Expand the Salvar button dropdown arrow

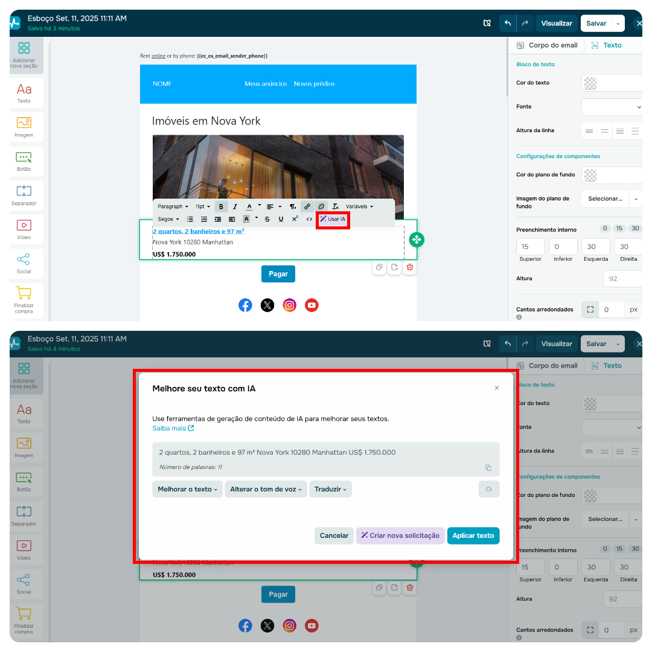click(x=619, y=23)
